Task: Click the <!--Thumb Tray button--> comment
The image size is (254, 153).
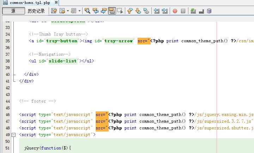Action: point(59,34)
